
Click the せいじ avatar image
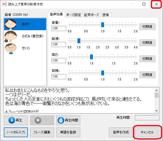pos(11,48)
